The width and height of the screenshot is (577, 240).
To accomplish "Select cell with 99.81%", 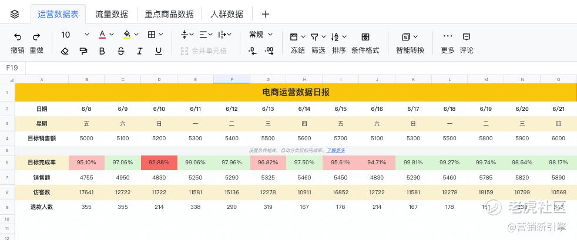I will 413,163.
